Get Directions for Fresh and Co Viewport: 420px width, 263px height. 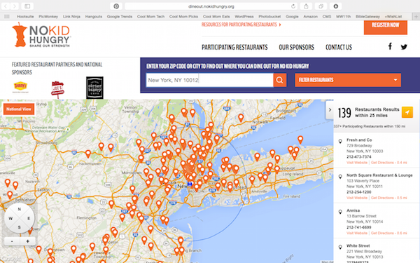coord(389,163)
